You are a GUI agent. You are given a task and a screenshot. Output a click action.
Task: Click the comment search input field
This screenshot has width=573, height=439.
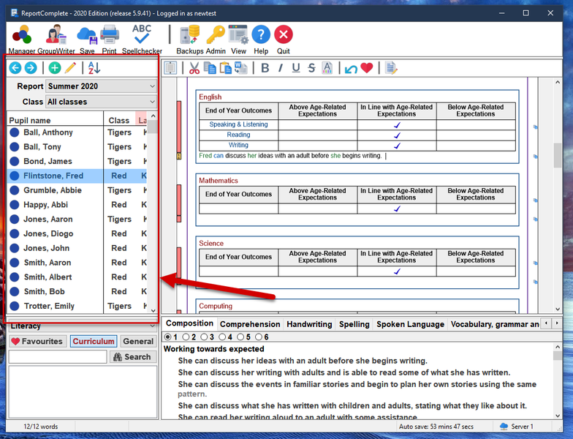pos(58,357)
